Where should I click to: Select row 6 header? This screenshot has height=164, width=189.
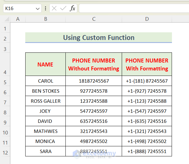click(5, 91)
